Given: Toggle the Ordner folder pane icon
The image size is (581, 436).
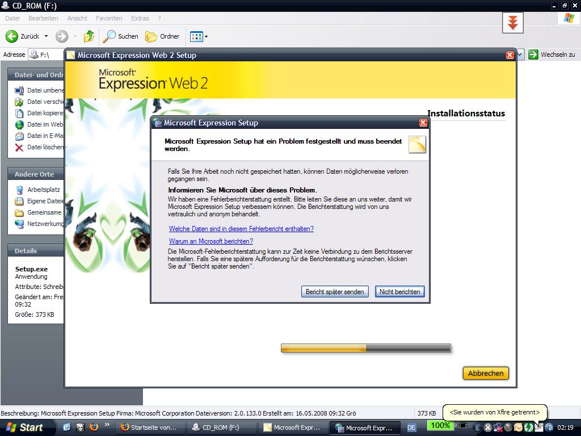Looking at the screenshot, I should click(x=151, y=36).
